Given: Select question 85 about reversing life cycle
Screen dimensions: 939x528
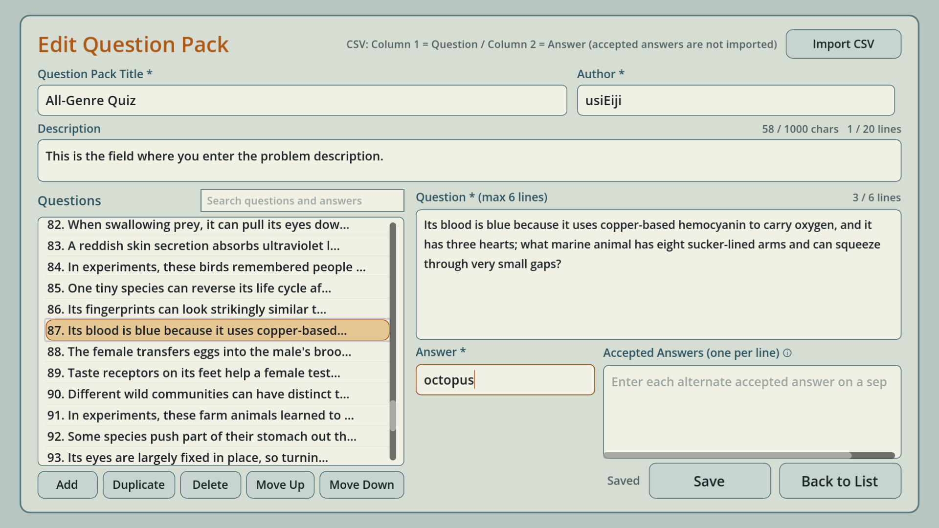Looking at the screenshot, I should click(218, 288).
